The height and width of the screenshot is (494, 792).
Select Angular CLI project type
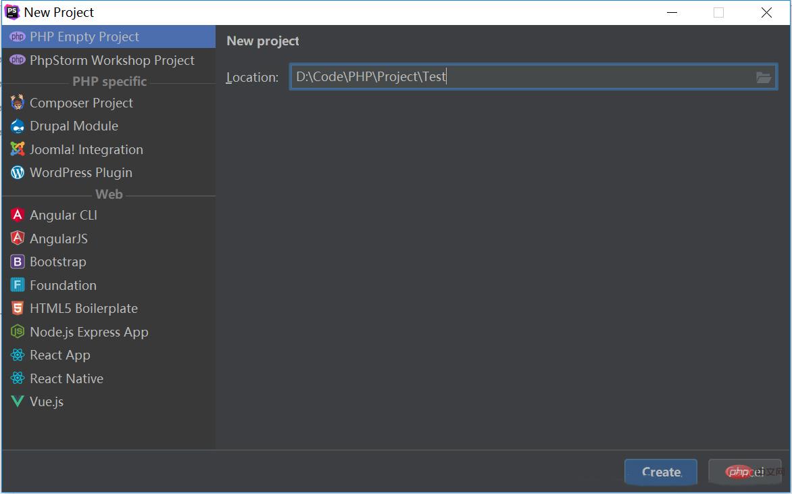coord(109,215)
